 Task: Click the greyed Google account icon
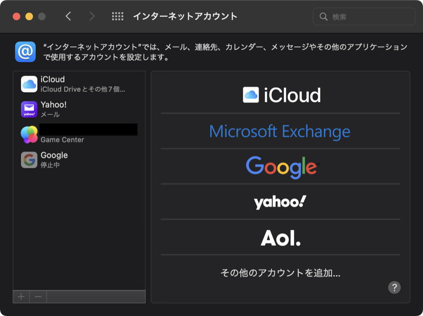pos(29,160)
